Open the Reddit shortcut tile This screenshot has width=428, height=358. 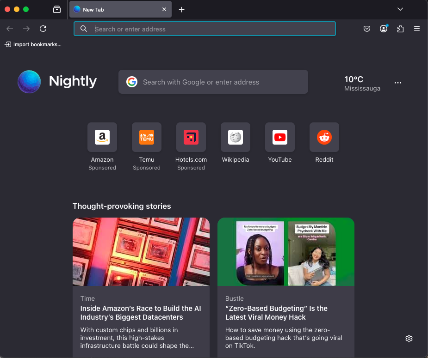tap(324, 143)
